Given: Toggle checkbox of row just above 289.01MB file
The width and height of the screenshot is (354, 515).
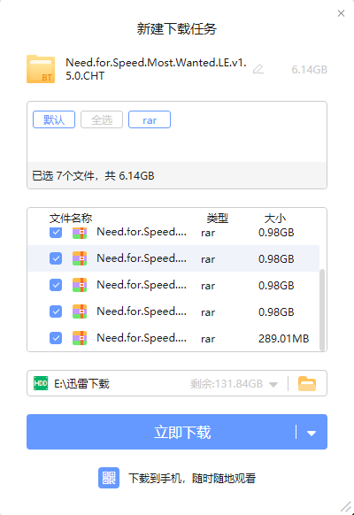Looking at the screenshot, I should 56,311.
